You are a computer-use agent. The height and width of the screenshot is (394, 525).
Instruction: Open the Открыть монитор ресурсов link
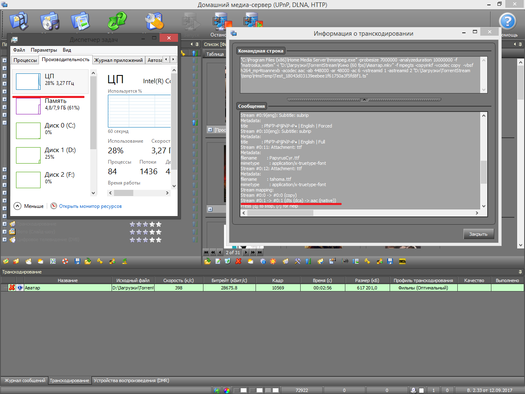tap(90, 206)
